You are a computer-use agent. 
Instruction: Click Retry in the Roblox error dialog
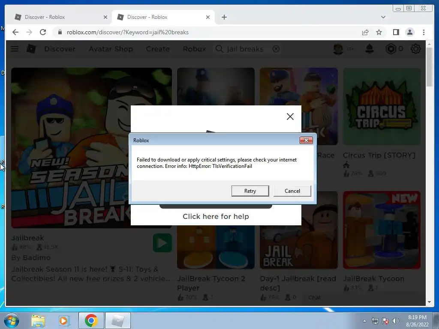[250, 191]
